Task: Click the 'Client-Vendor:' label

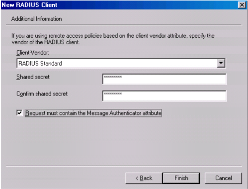Action: tap(33, 53)
